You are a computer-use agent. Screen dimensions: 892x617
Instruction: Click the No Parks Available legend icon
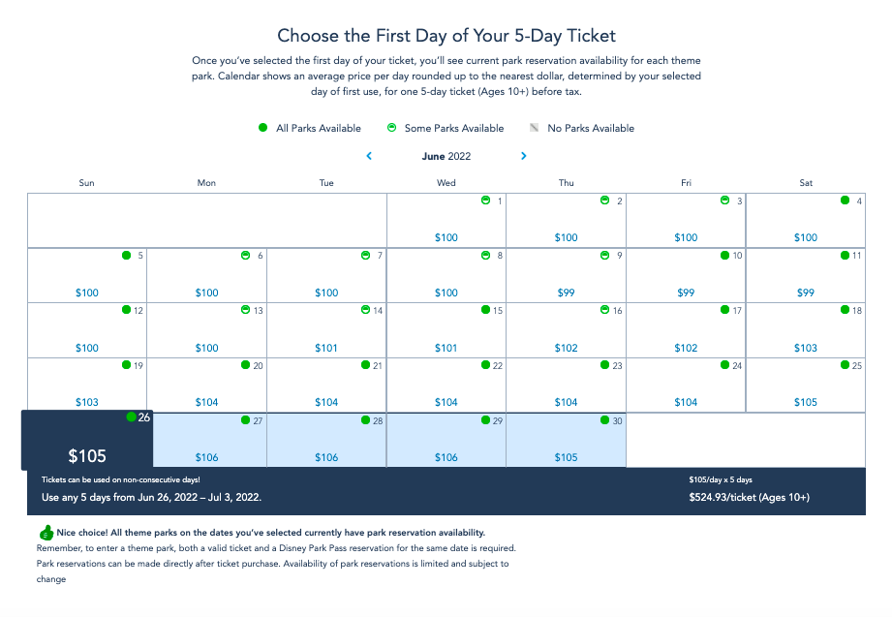click(534, 128)
